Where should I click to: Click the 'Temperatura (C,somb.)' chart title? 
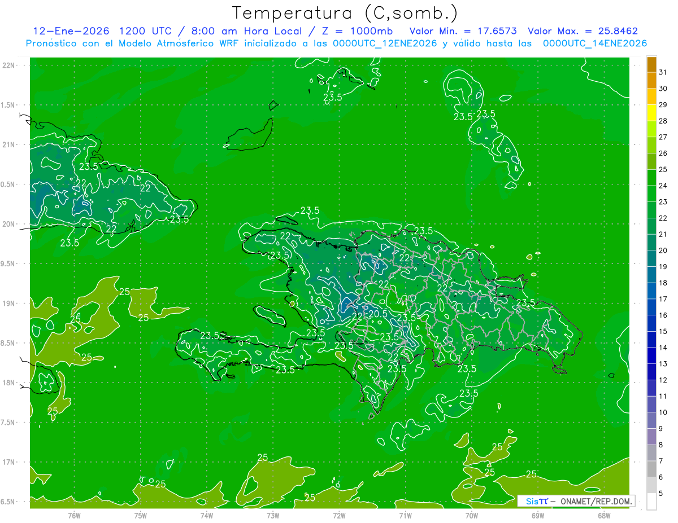click(345, 14)
